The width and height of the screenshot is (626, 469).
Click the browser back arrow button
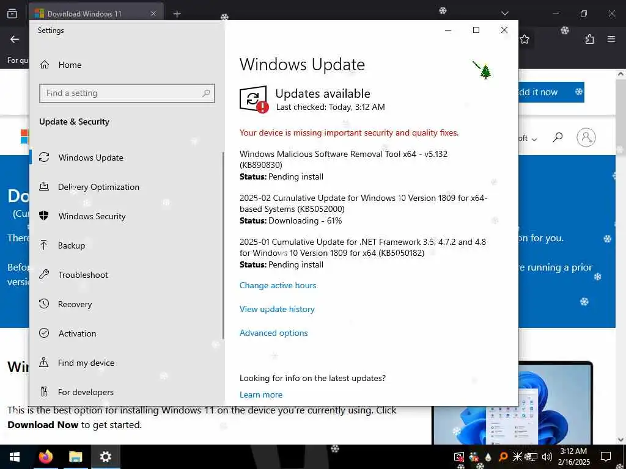(15, 39)
